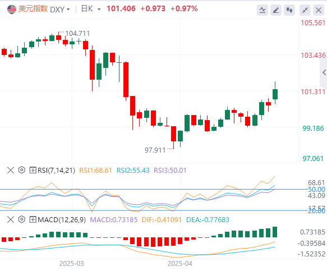Click the 2025-03 date axis label
The image size is (327, 271).
click(x=72, y=264)
